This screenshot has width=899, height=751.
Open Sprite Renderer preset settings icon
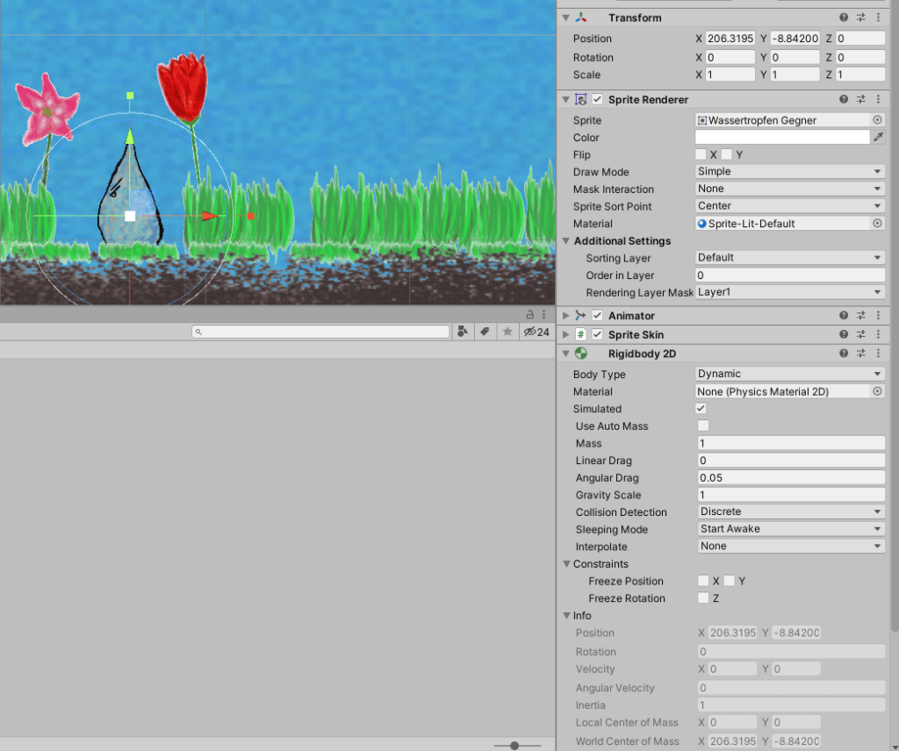[861, 100]
